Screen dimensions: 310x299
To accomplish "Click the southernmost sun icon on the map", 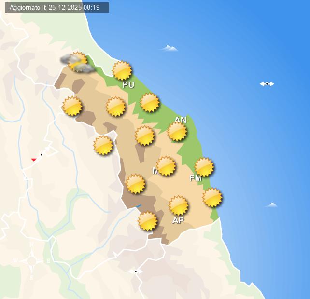I will 148,221.
